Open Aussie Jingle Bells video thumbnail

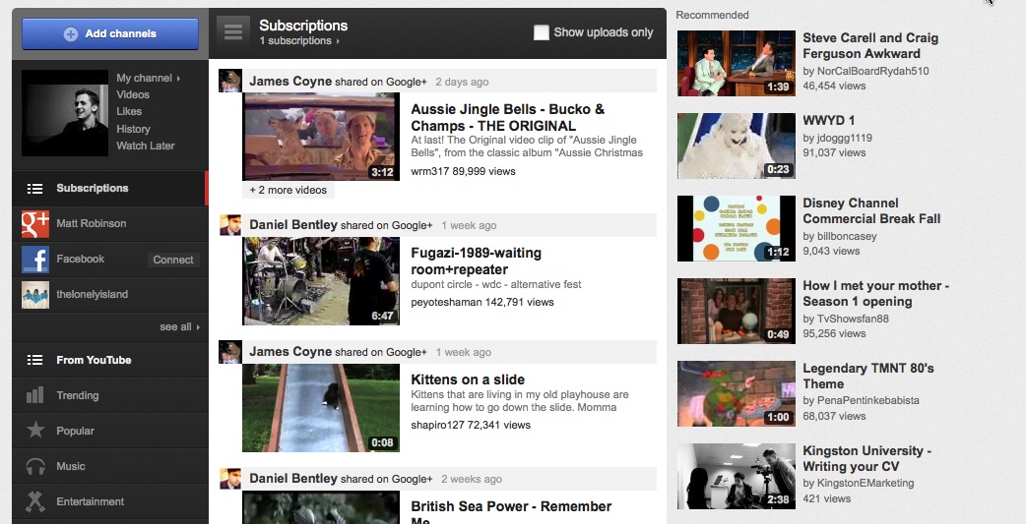point(321,137)
